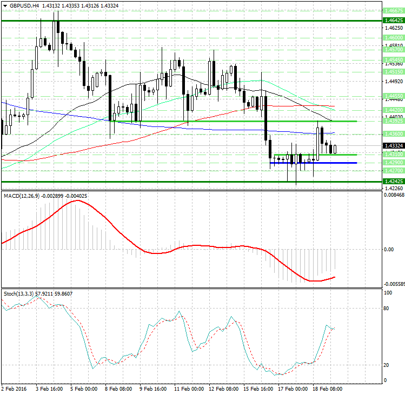Click the MACD 0.00 axis label
The width and height of the screenshot is (405, 395).
coord(388,250)
